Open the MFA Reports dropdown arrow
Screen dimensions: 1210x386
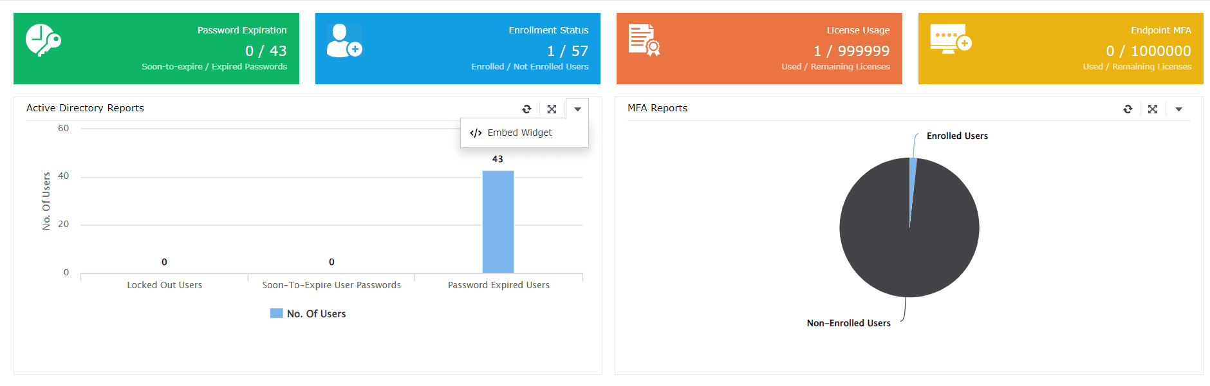[x=1178, y=109]
